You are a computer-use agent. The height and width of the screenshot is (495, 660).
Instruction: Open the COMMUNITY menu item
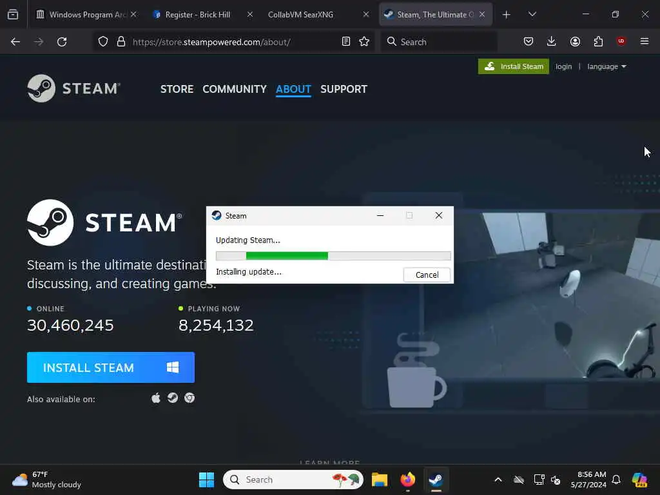[235, 89]
